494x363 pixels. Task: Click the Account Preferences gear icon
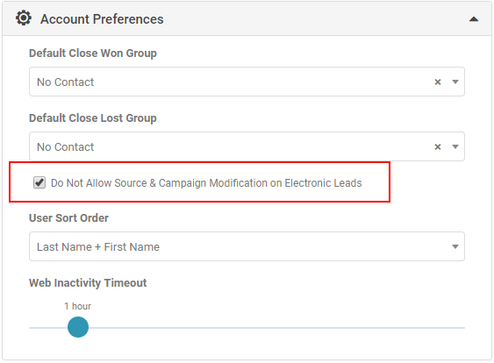click(x=24, y=18)
